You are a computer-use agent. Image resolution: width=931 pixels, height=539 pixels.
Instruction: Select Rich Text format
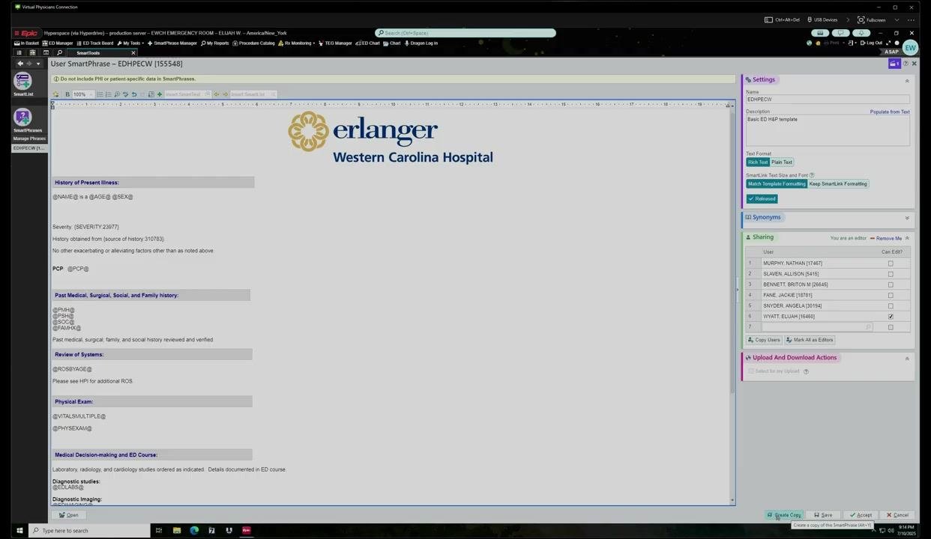[x=758, y=162]
